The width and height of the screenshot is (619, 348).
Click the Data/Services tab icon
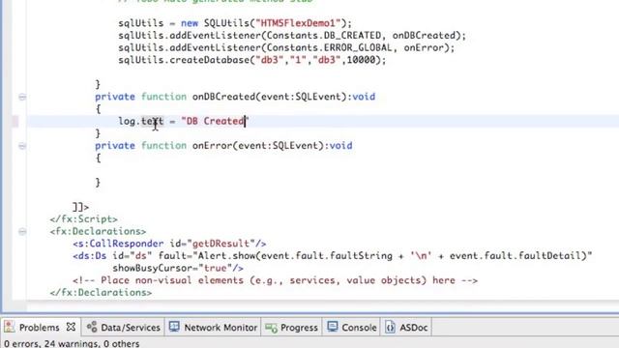92,327
